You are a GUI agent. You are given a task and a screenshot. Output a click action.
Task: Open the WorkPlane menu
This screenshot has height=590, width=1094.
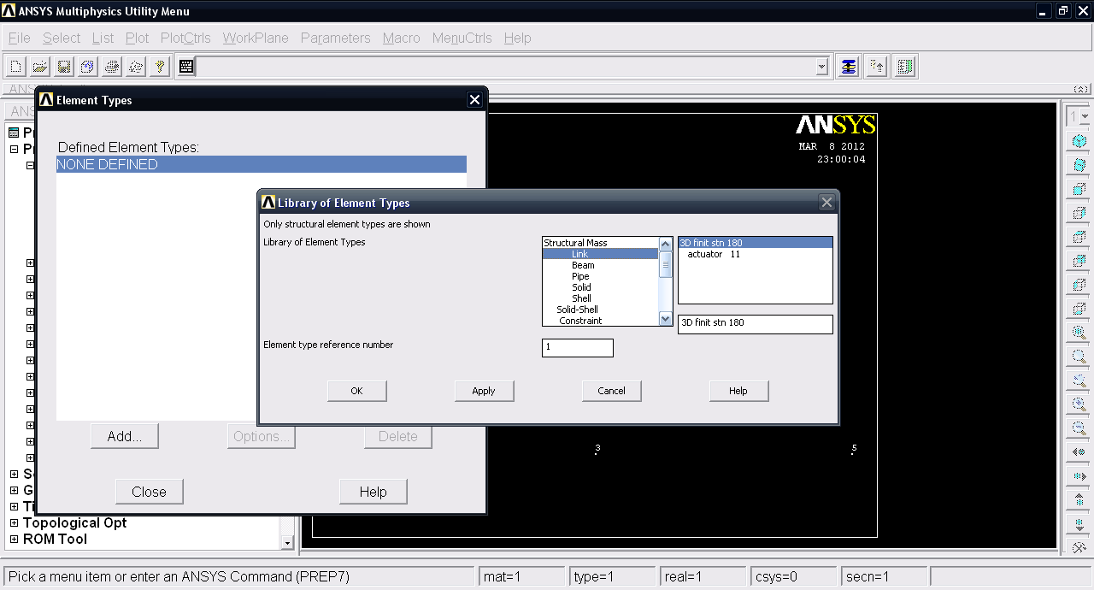(255, 38)
